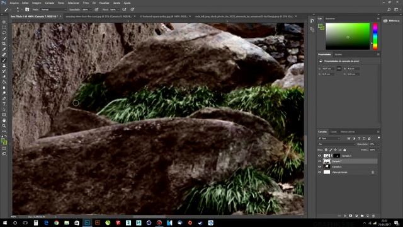
Task: Open layer Opacidade dropdown arrow
Action: coord(378,144)
